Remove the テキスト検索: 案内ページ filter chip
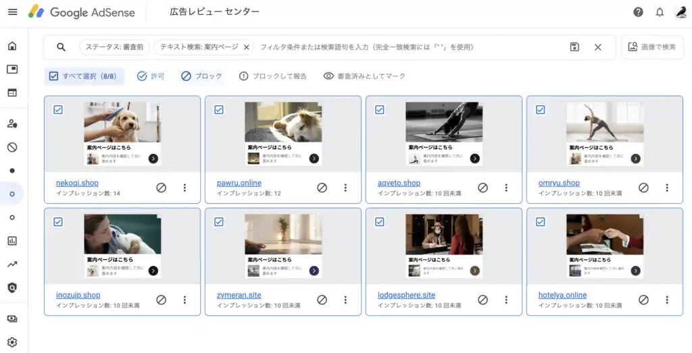 pyautogui.click(x=247, y=47)
